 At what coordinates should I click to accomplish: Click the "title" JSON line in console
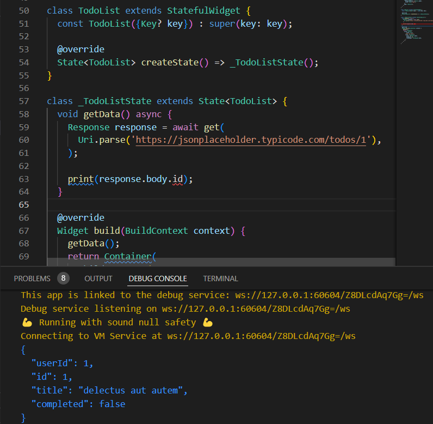pos(109,391)
